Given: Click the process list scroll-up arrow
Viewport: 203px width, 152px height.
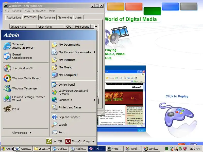Looking at the screenshot, I should pos(96,26).
